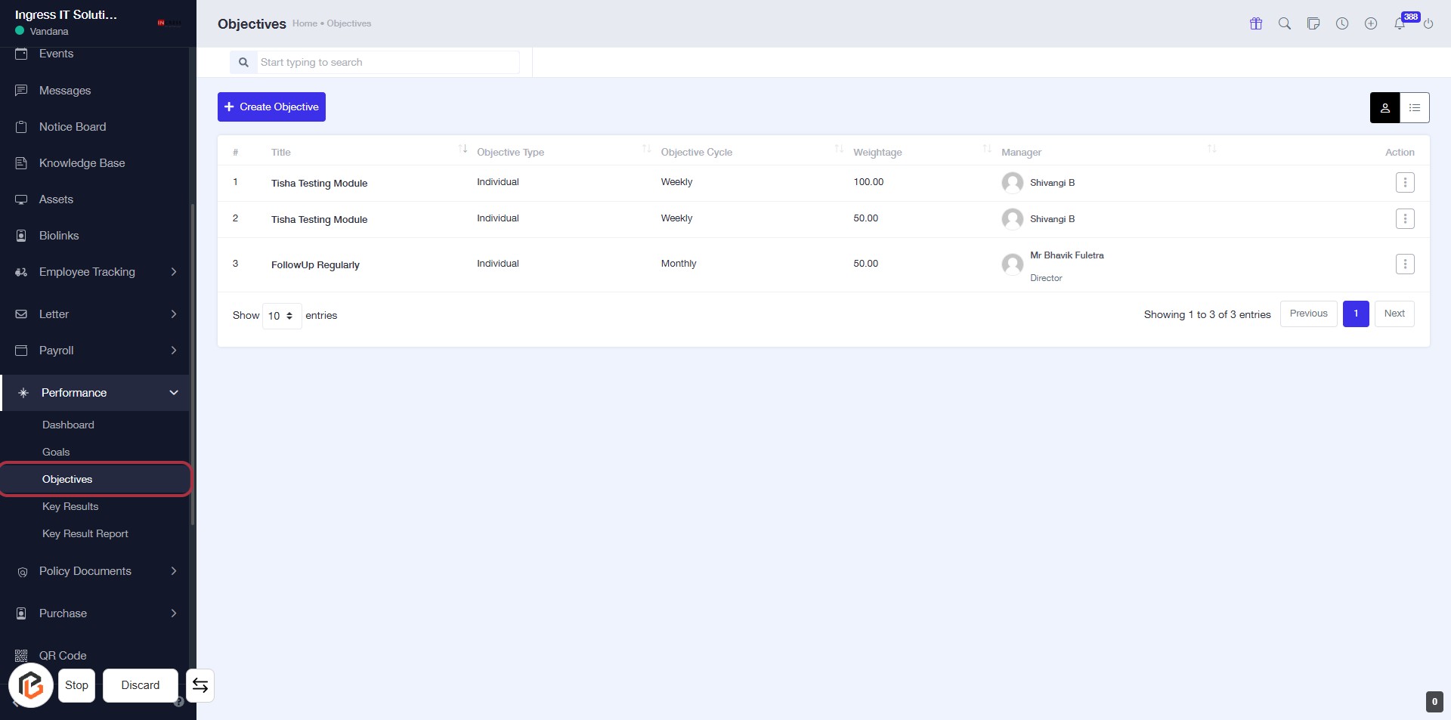Screen dimensions: 1451x720
Task: Open the show entries count dropdown
Action: [281, 316]
